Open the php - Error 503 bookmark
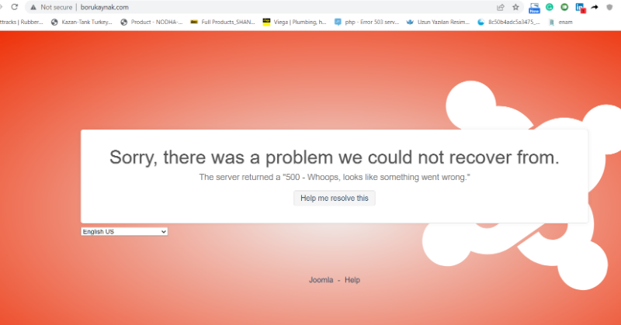The height and width of the screenshot is (325, 621). (x=366, y=22)
